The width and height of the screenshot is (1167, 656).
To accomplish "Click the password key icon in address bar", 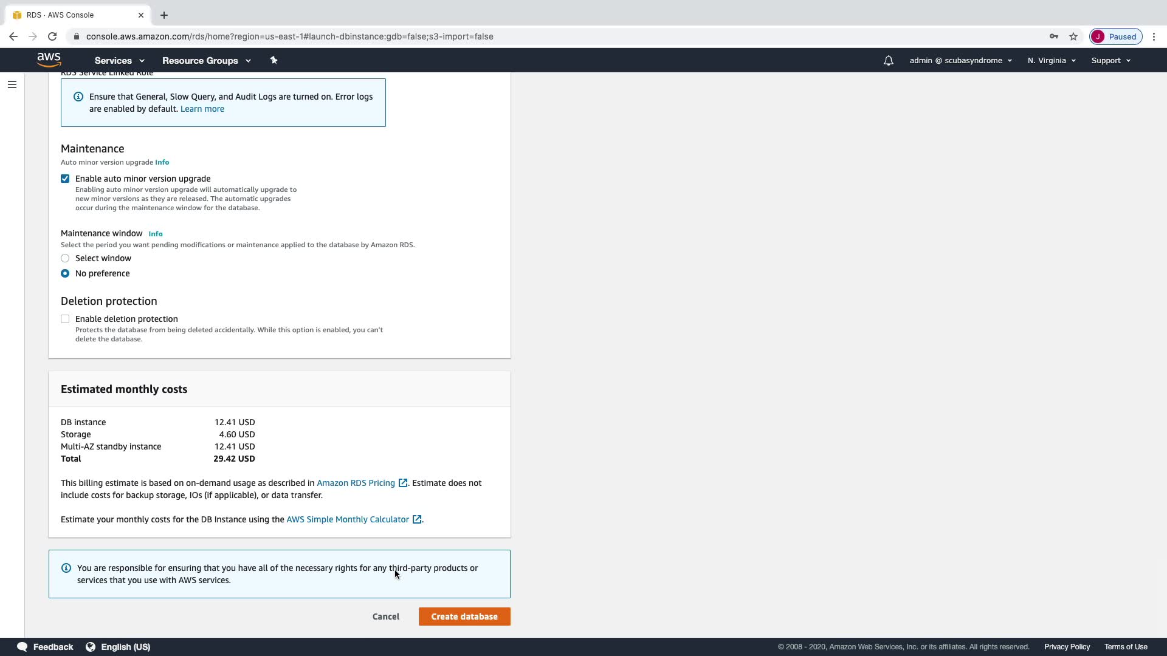I will (1054, 36).
